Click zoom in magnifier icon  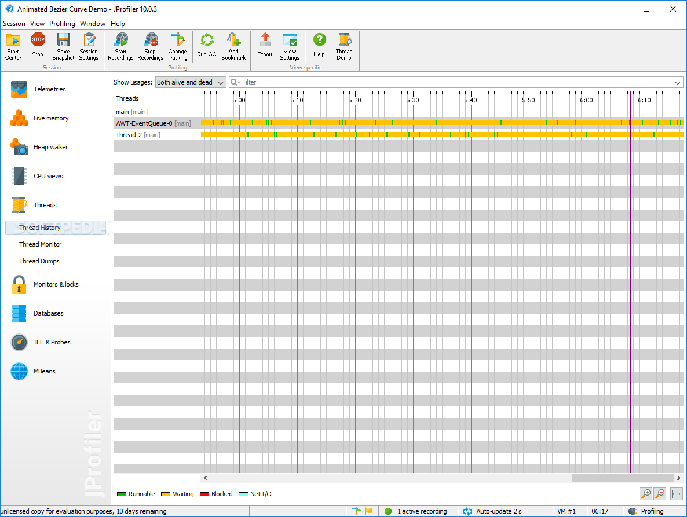[646, 494]
